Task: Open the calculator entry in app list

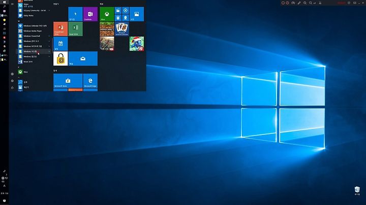Action: [35, 87]
